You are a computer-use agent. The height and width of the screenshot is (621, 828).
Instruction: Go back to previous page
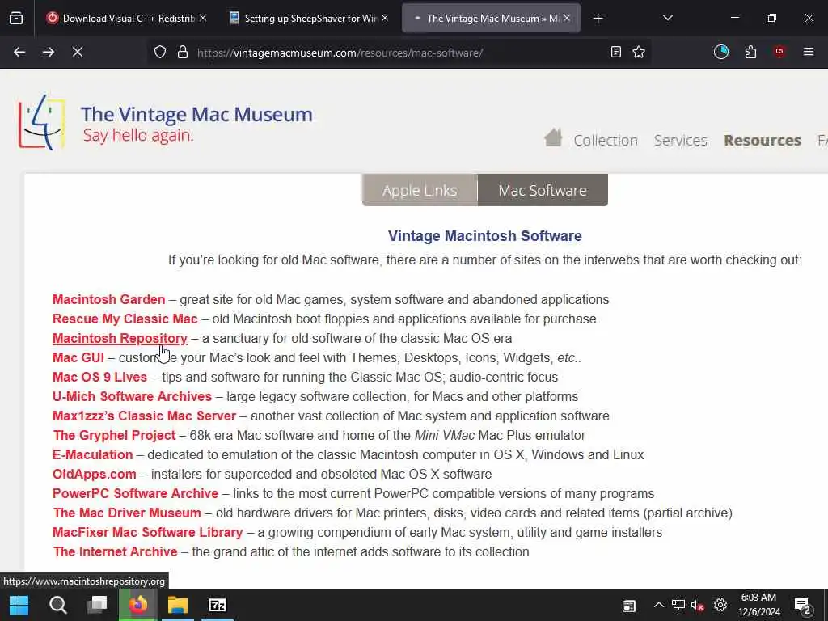coord(19,52)
